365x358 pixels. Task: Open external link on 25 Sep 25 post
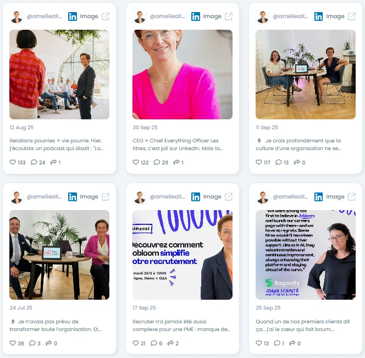click(351, 197)
